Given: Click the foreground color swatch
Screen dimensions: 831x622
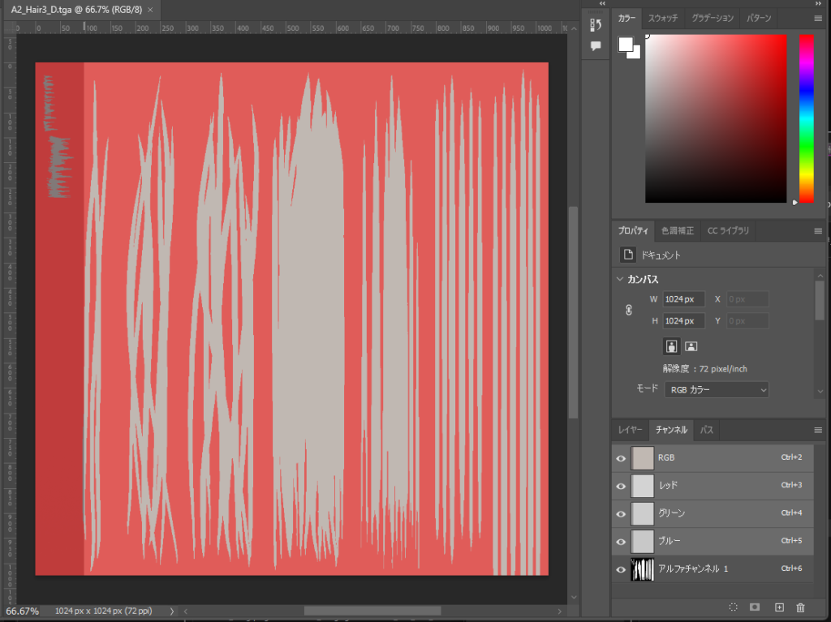Looking at the screenshot, I should (626, 44).
